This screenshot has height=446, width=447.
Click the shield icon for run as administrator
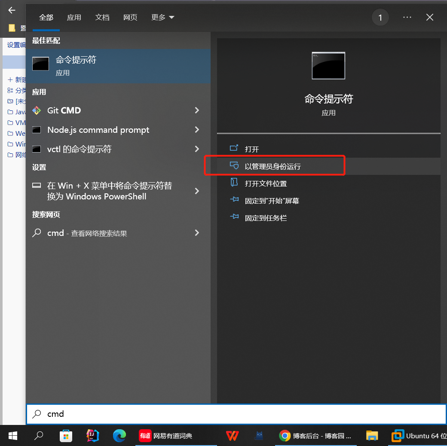(234, 165)
